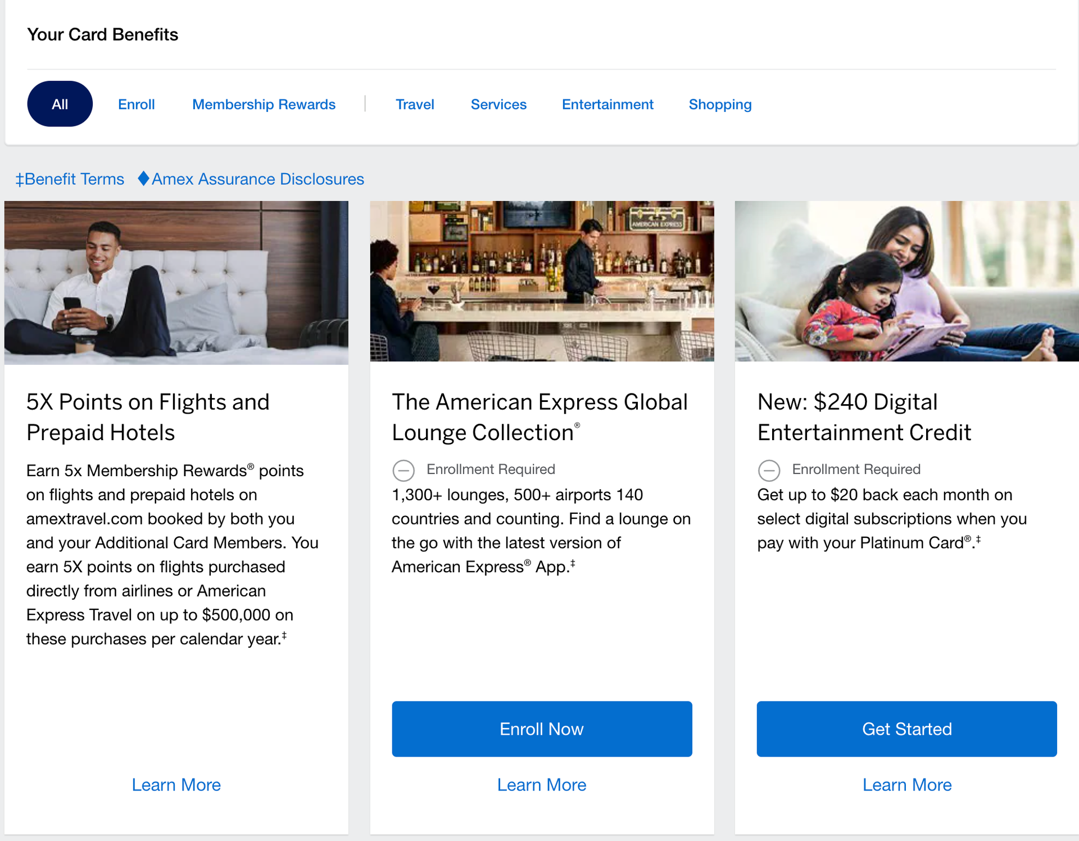This screenshot has height=841, width=1079.
Task: Click the man-on-bed hotel image
Action: coord(176,282)
